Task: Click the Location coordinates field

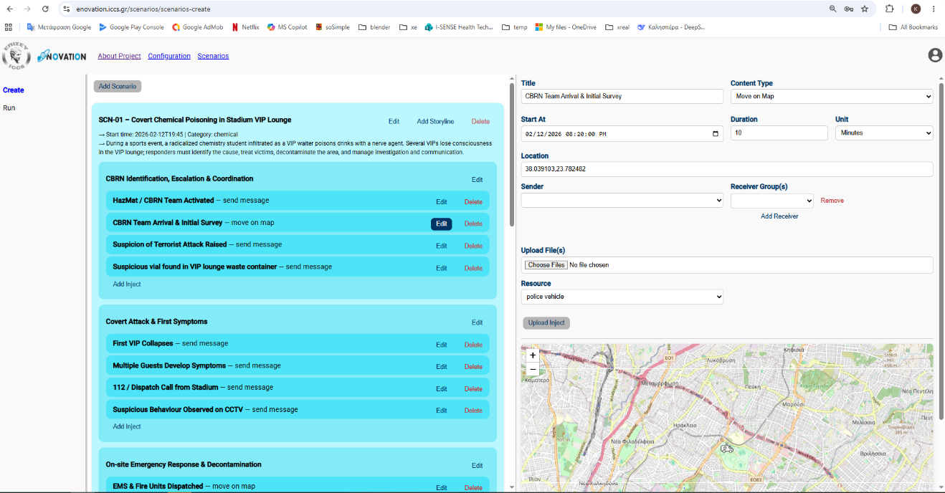Action: 727,169
